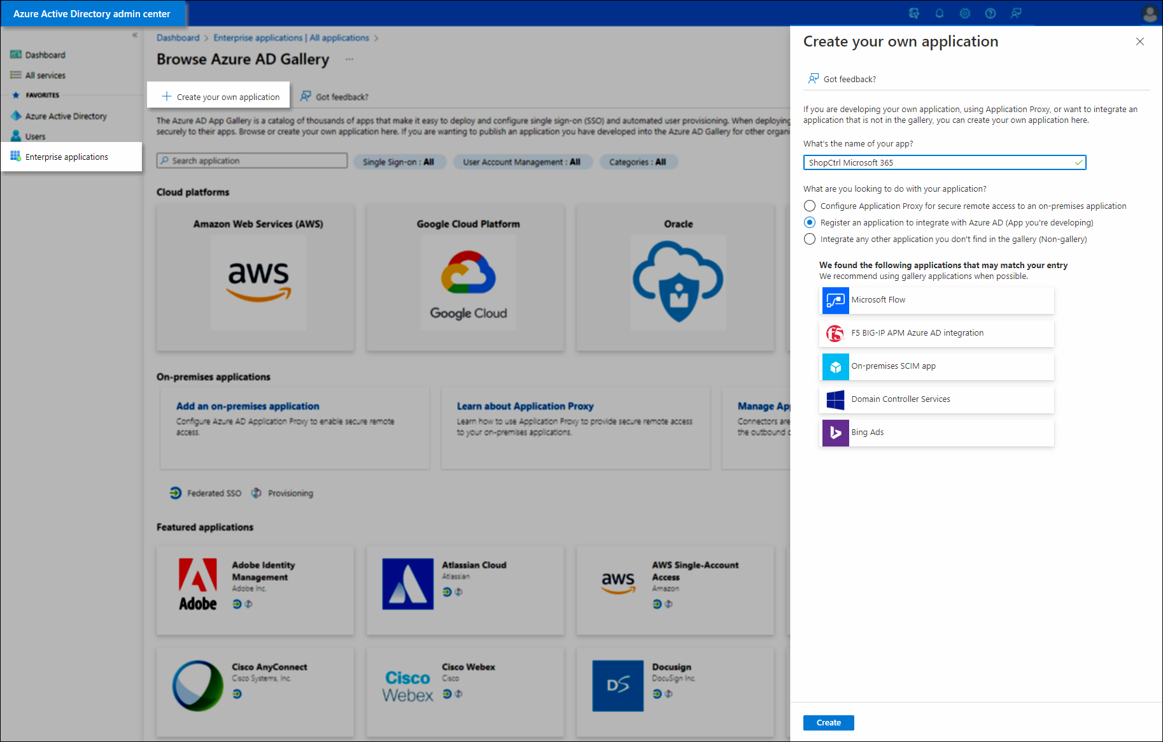Go to Azure Active Directory sidebar item
The image size is (1163, 742).
[x=66, y=116]
